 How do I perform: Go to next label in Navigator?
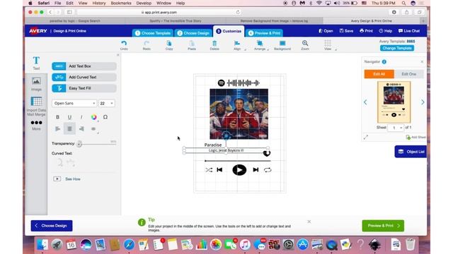(x=423, y=102)
